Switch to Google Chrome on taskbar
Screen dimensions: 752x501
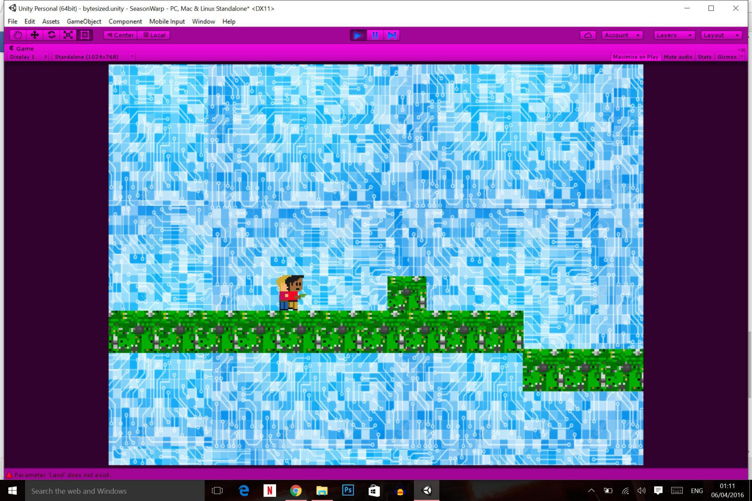[x=296, y=491]
